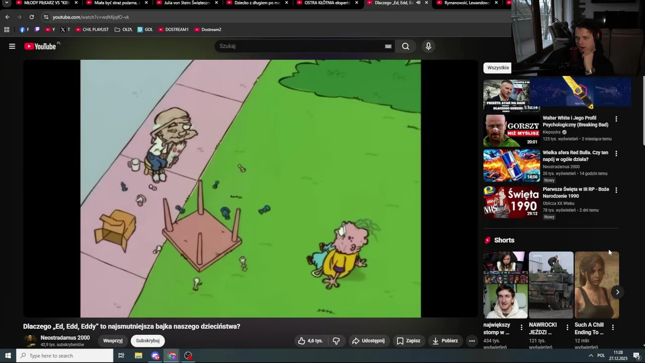Open the GOL bookmark
Image resolution: width=645 pixels, height=363 pixels.
tap(145, 30)
